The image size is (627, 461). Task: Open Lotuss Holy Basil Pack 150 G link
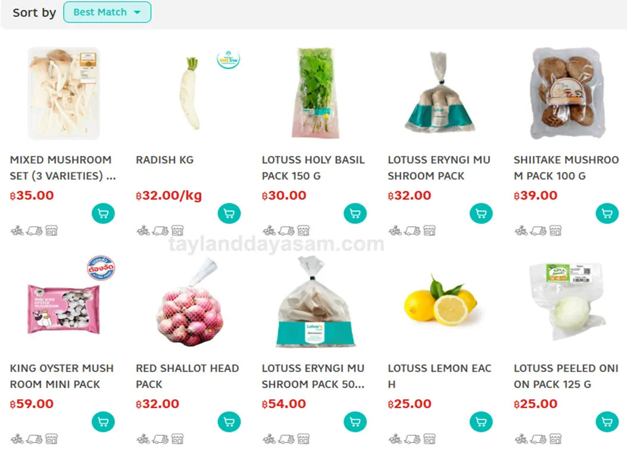(313, 168)
